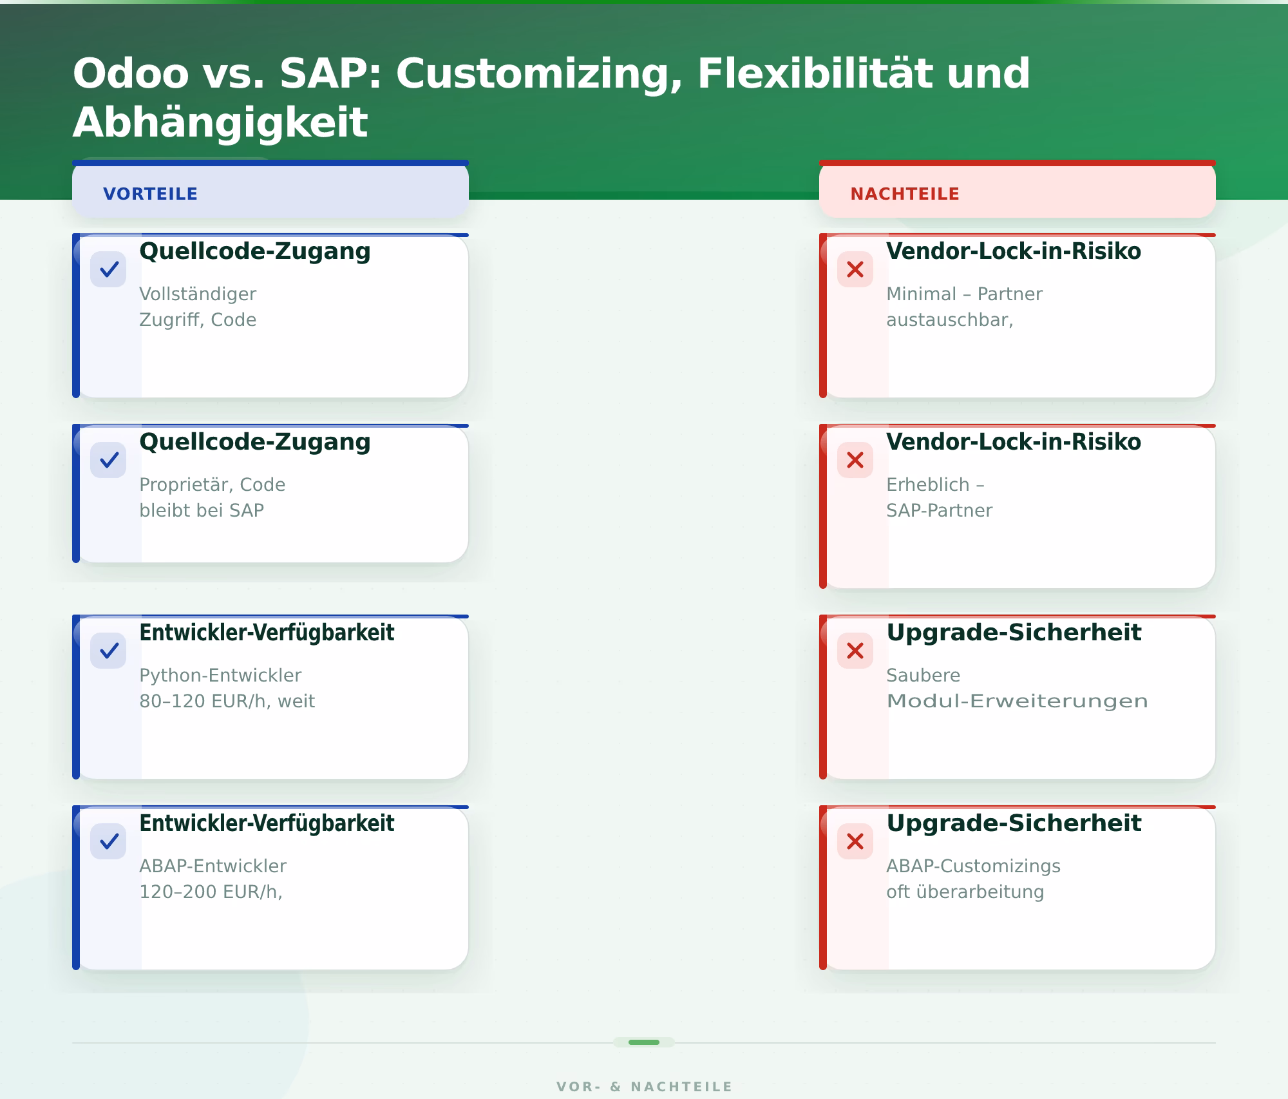Click 'Entwickler-Verfügbarkeit' heading above 'ABAP-Entwickler'
Image resolution: width=1288 pixels, height=1099 pixels.
[x=267, y=823]
